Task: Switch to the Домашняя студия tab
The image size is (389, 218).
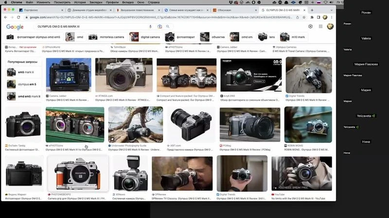Action: (x=89, y=10)
